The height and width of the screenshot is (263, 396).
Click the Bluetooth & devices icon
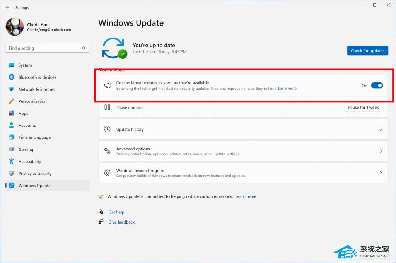click(x=12, y=77)
